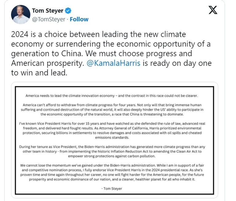
Task: Click the statement's first line about climate innovation economy
Action: point(114,95)
